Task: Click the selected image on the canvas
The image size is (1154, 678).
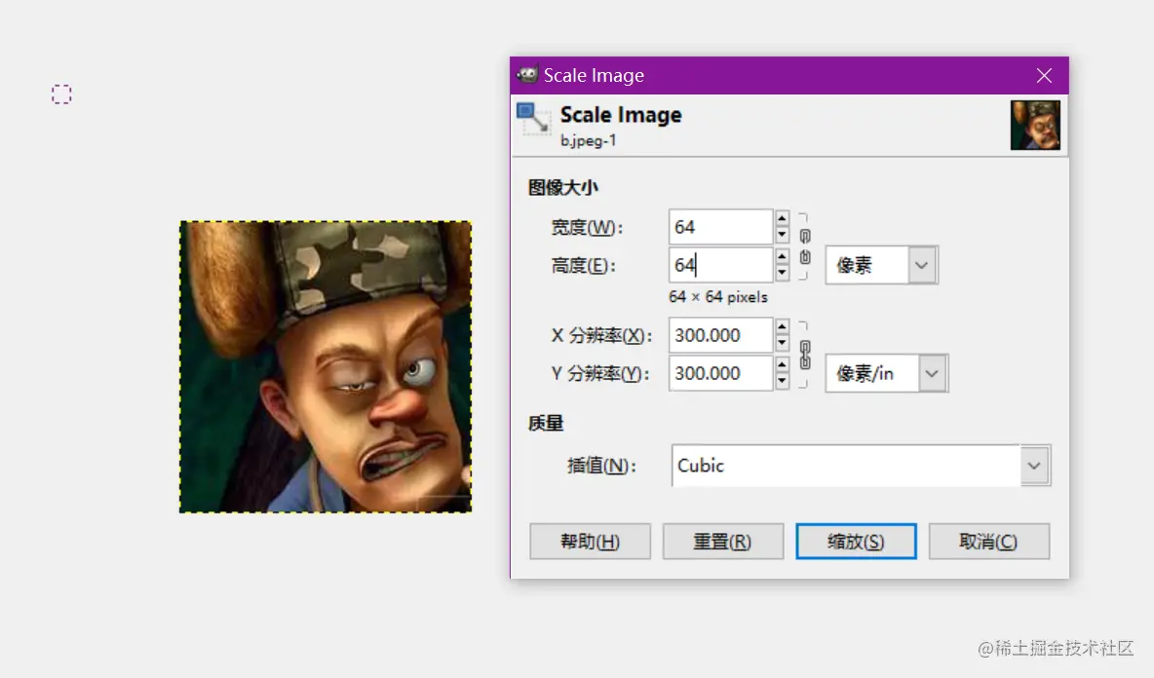Action: [327, 365]
